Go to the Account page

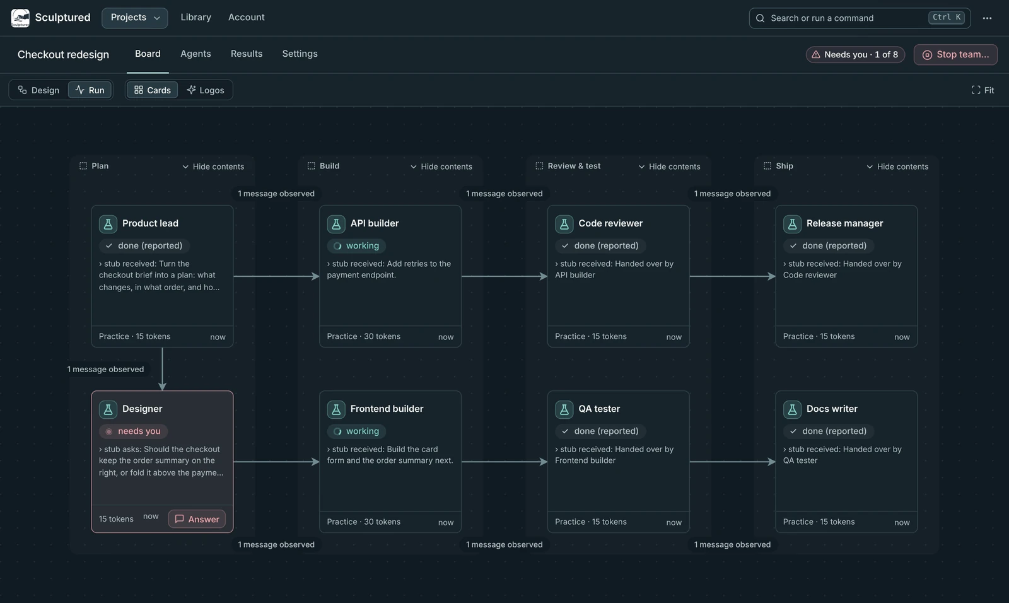click(247, 18)
